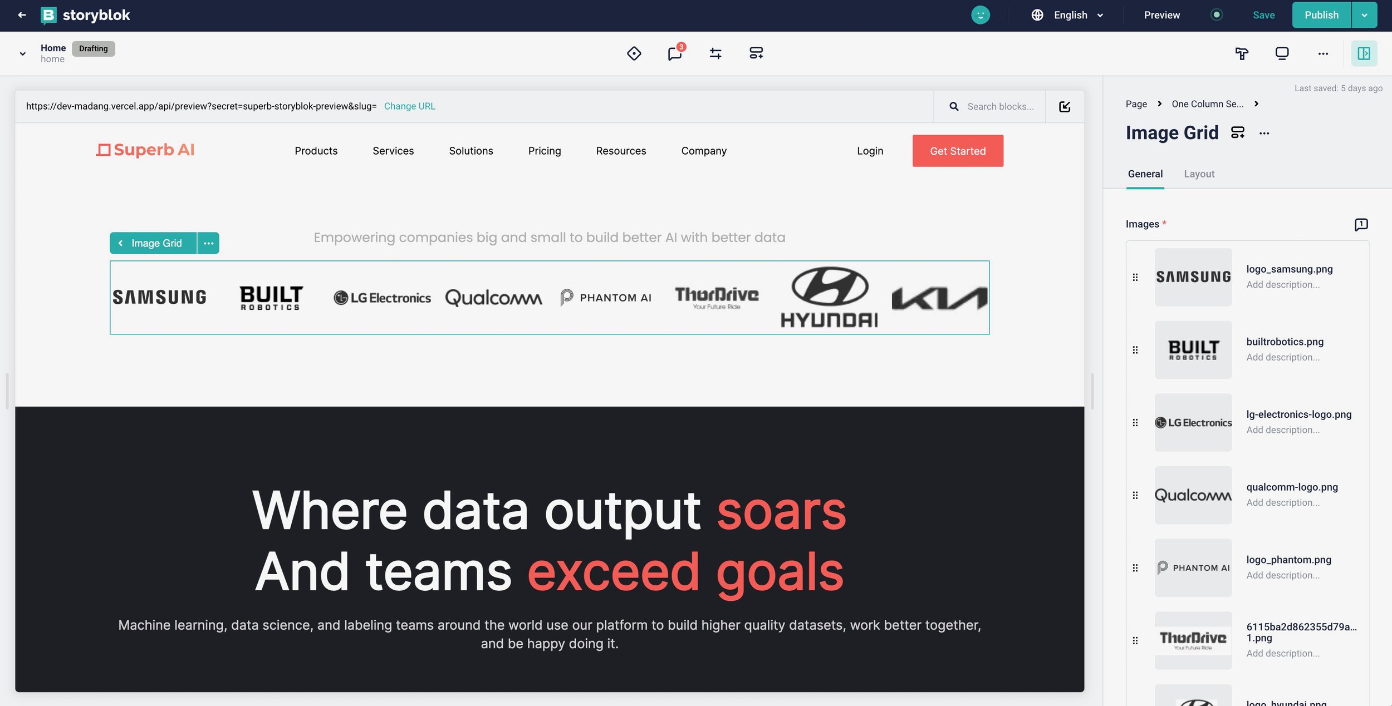The width and height of the screenshot is (1392, 706).
Task: Toggle the right sidebar panel visibility
Action: tap(1364, 53)
